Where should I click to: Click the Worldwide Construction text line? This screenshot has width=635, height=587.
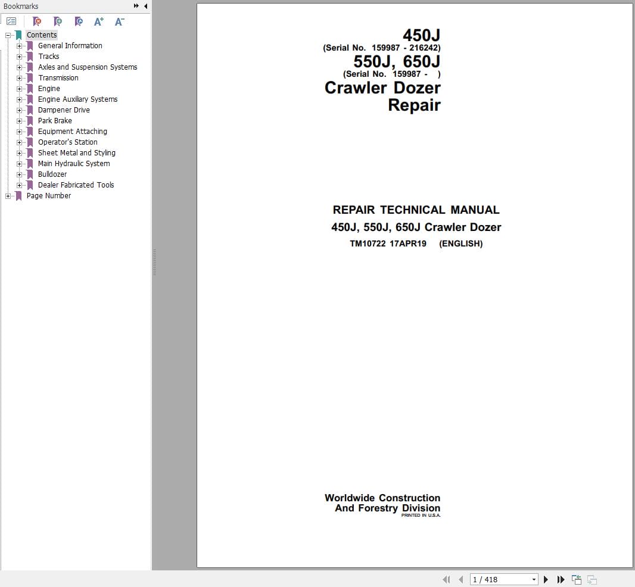click(382, 498)
